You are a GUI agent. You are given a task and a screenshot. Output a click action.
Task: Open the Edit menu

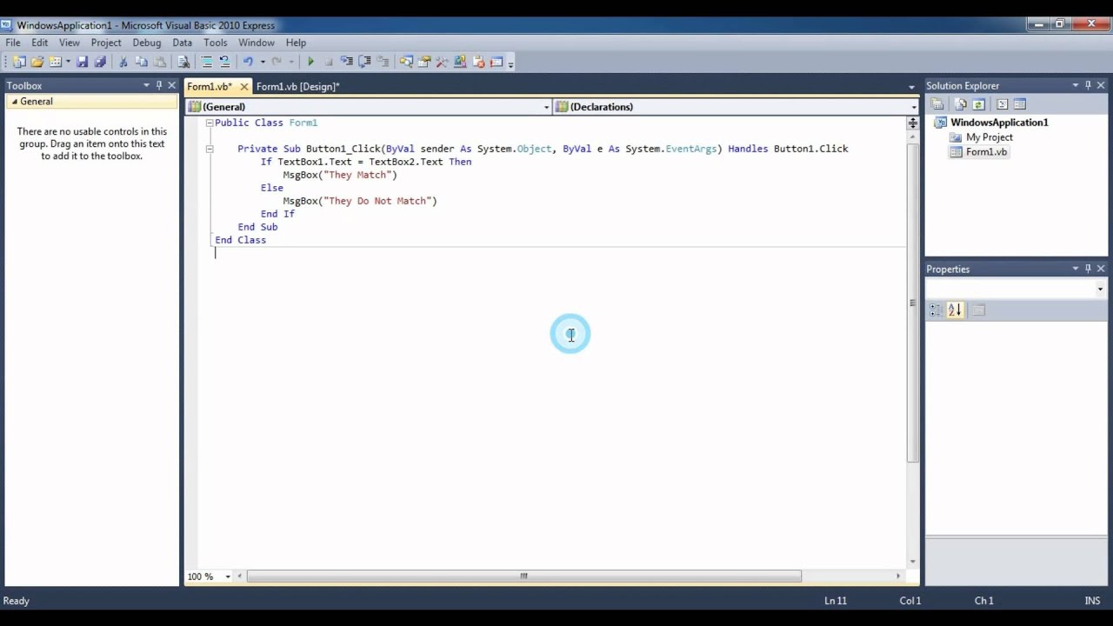click(40, 43)
